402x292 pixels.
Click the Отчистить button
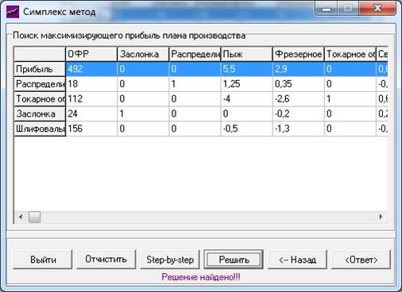tap(106, 259)
